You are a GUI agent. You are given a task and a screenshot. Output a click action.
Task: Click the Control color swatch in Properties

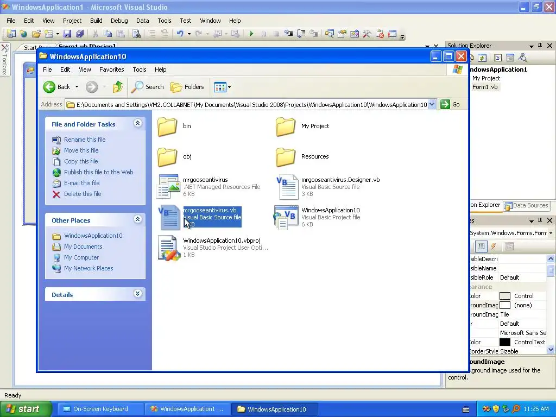tap(504, 296)
